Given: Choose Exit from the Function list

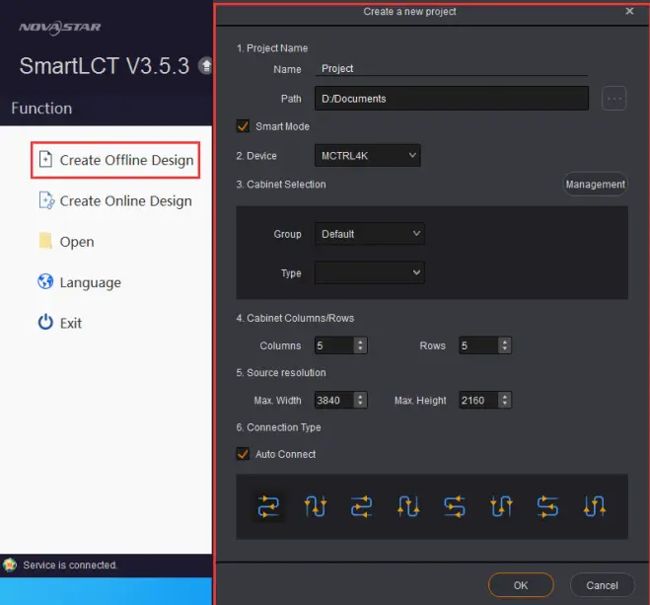Looking at the screenshot, I should [x=60, y=323].
